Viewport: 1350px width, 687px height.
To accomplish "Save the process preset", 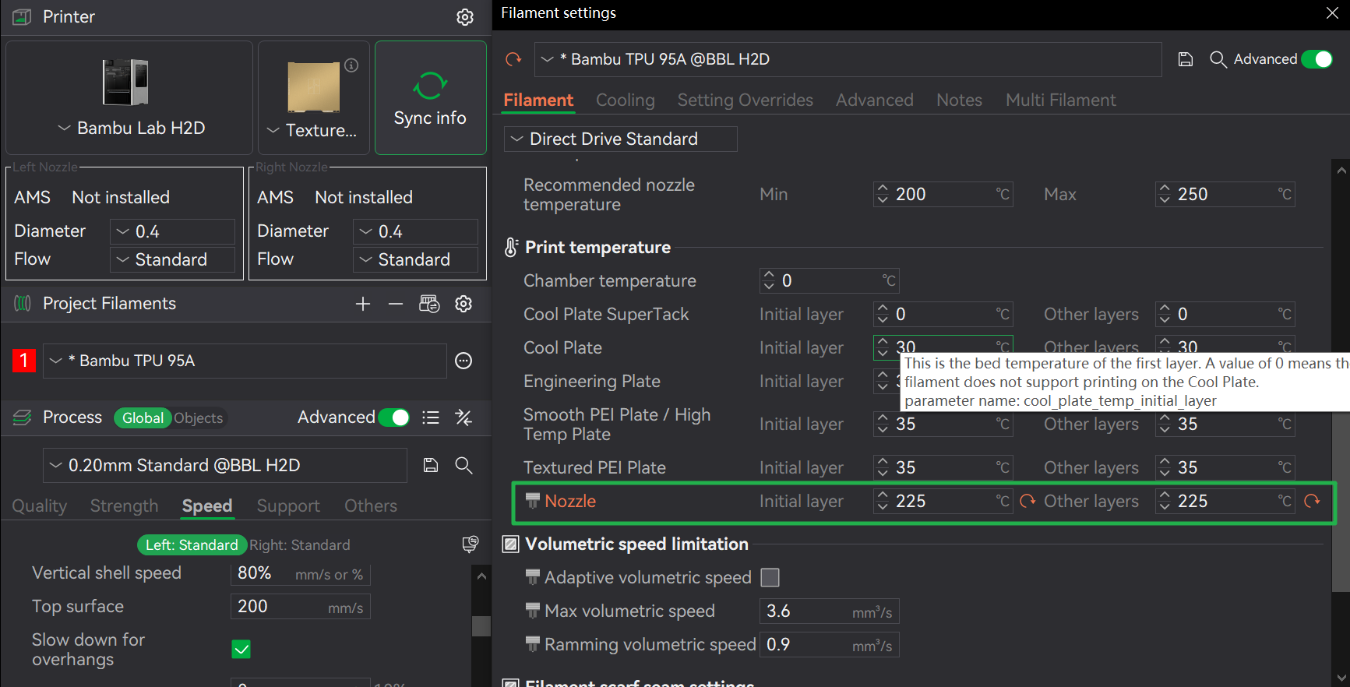I will tap(431, 465).
